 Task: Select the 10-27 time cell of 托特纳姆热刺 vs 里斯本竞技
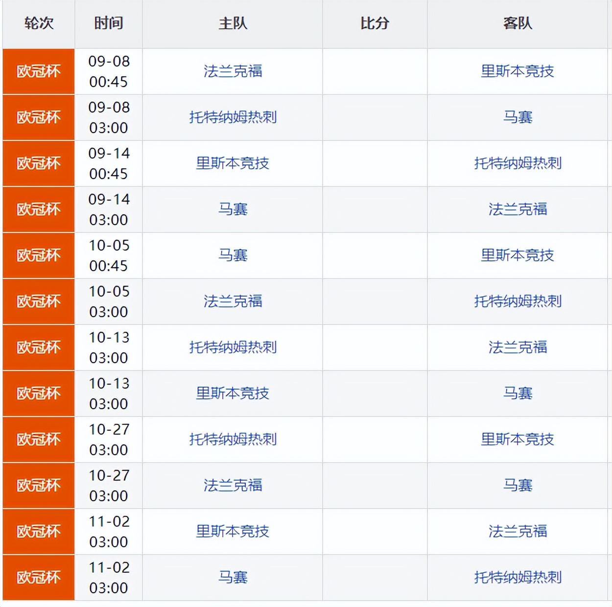click(109, 440)
